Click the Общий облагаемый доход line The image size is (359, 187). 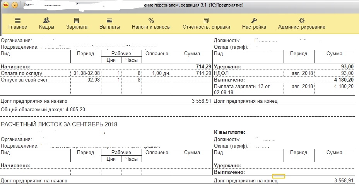[43, 109]
